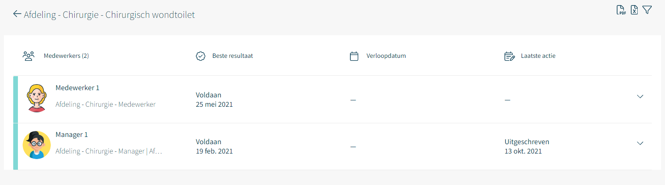This screenshot has width=665, height=185.
Task: Click the Medewerkers group icon
Action: 29,56
